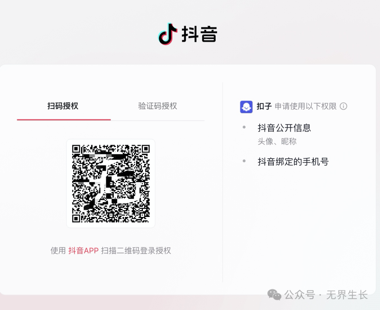Switch to the 扫码授权 tab
380x310 pixels.
pyautogui.click(x=63, y=106)
